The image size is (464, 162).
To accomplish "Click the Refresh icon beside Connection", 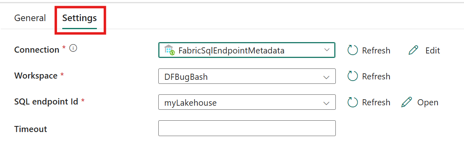I will coord(353,50).
